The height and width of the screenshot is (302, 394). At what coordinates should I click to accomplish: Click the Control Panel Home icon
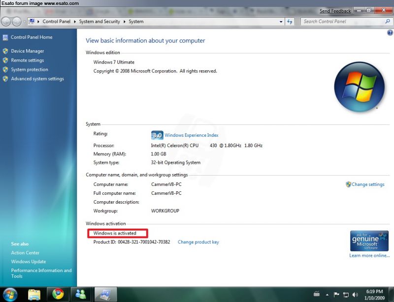tap(5, 37)
